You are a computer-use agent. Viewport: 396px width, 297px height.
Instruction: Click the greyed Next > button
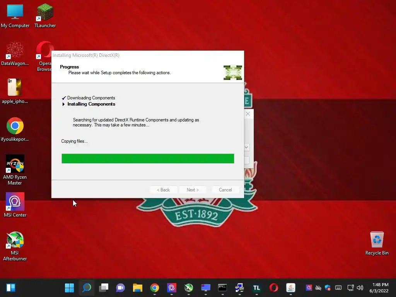[193, 189]
